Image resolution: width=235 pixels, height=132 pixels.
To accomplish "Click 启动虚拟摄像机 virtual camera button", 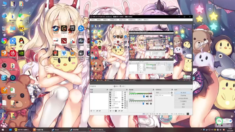I will [x=183, y=99].
